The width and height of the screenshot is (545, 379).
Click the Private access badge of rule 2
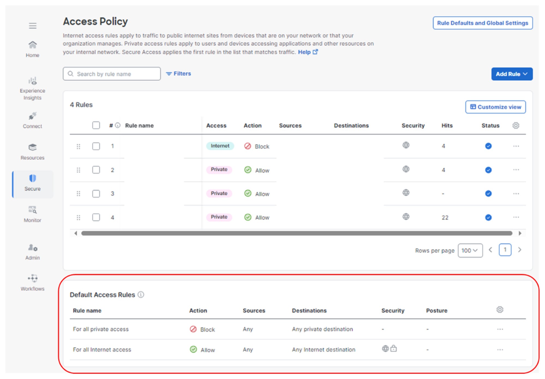(219, 169)
